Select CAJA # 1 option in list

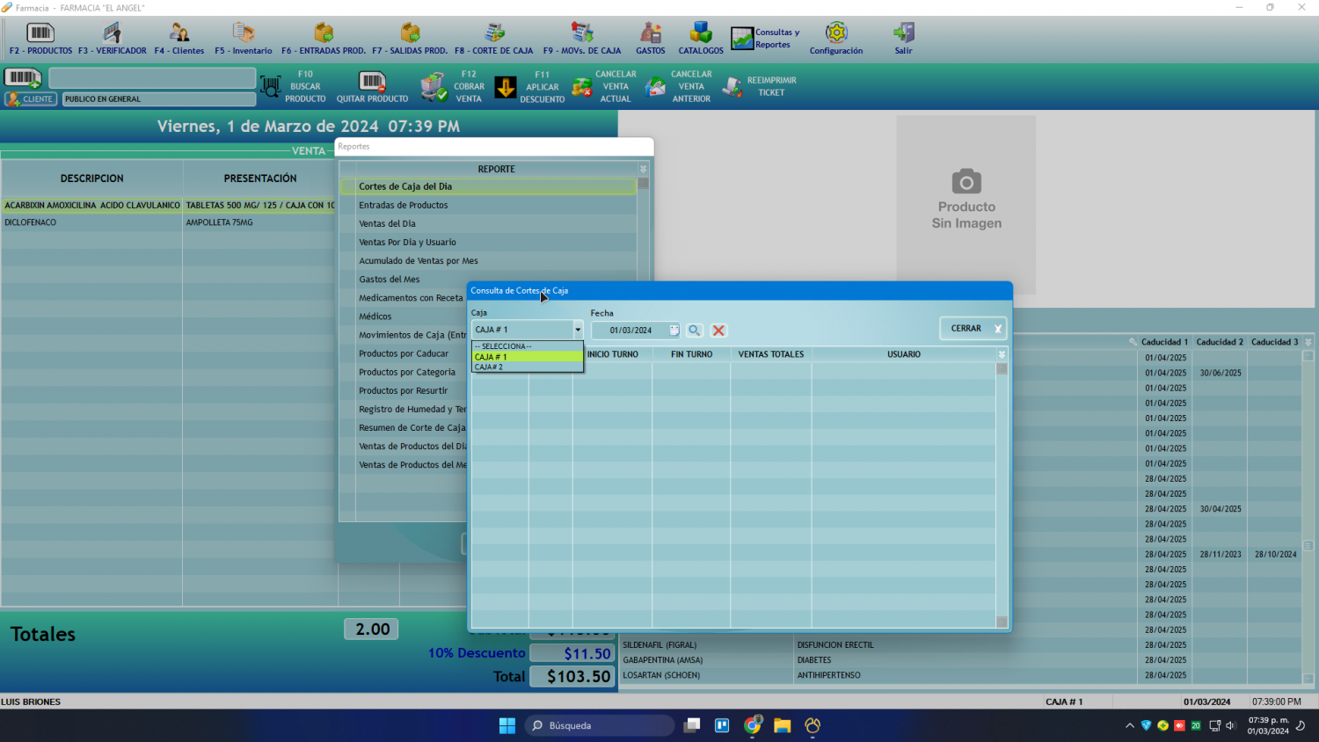(527, 357)
